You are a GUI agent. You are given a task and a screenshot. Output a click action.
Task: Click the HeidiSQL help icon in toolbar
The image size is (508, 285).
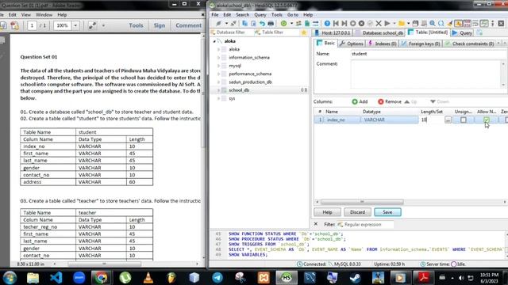(x=327, y=23)
